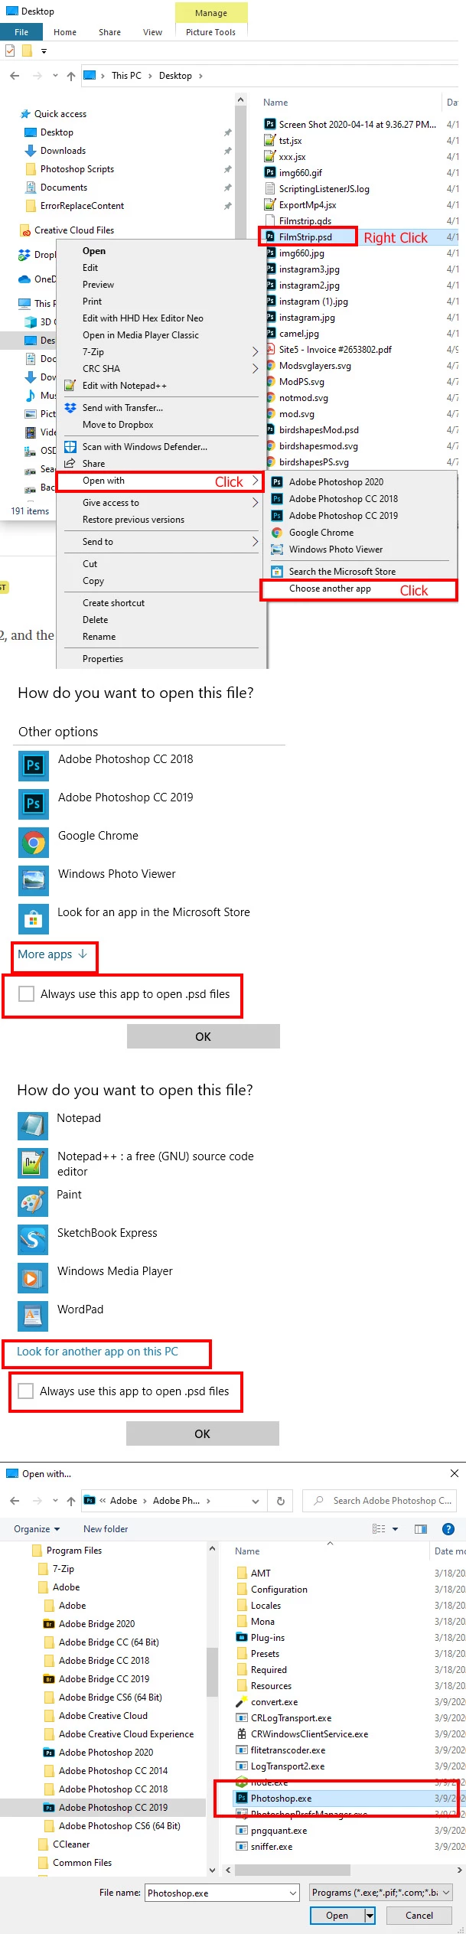466x1934 pixels.
Task: Click the Back arrow in Explorer
Action: pyautogui.click(x=15, y=76)
